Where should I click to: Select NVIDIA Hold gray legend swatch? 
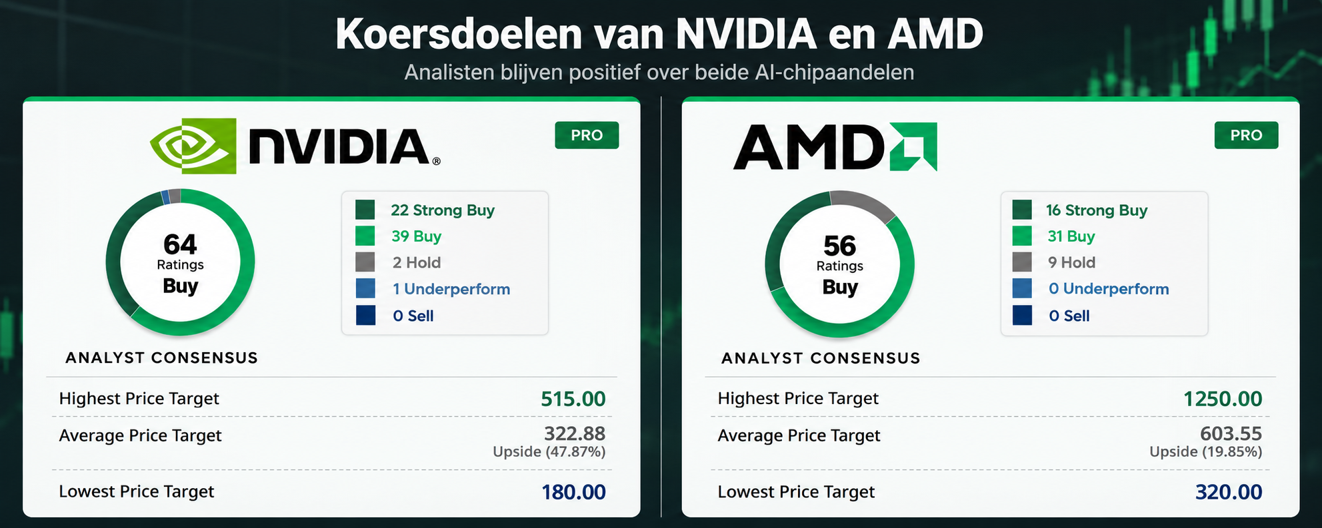pyautogui.click(x=365, y=262)
